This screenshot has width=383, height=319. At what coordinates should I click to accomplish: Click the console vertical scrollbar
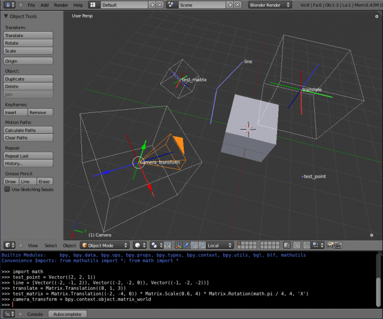tap(379, 280)
